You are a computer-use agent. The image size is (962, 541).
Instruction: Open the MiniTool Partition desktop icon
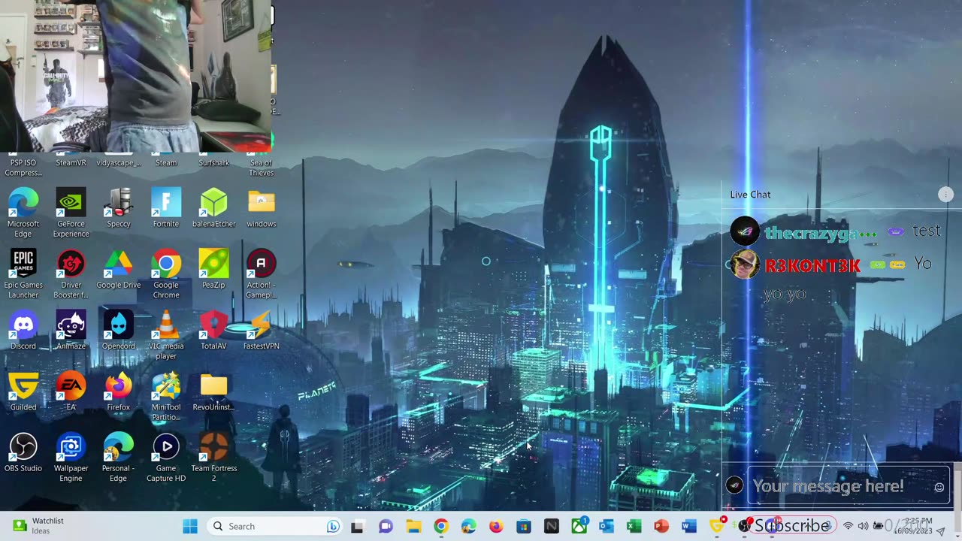[x=166, y=396]
